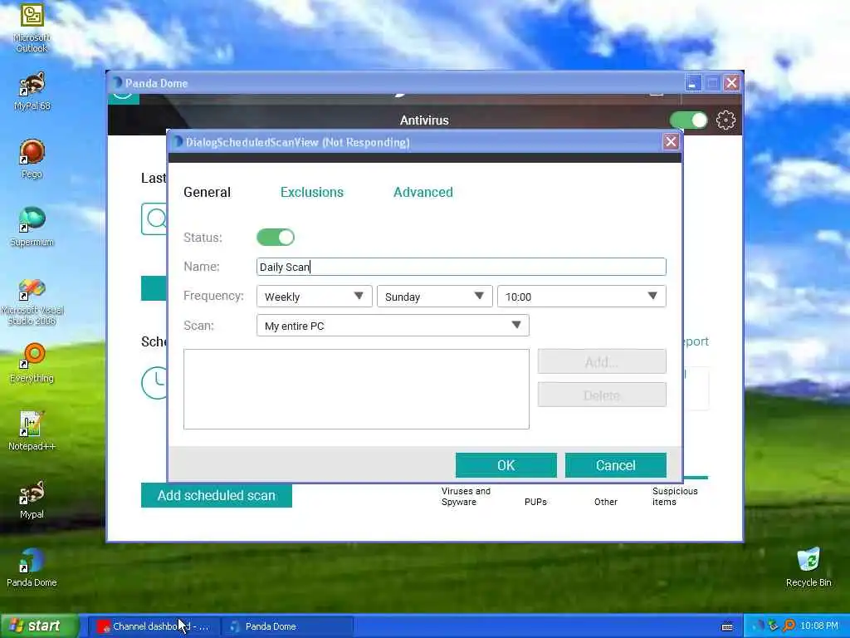This screenshot has height=638, width=850.
Task: Open the Sunday day dropdown
Action: click(435, 297)
